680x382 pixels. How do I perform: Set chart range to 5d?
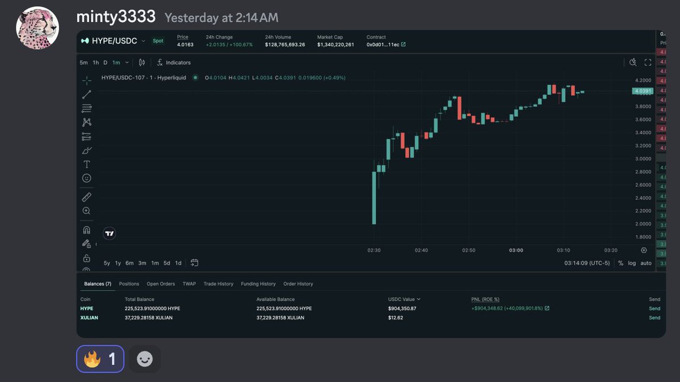point(167,263)
